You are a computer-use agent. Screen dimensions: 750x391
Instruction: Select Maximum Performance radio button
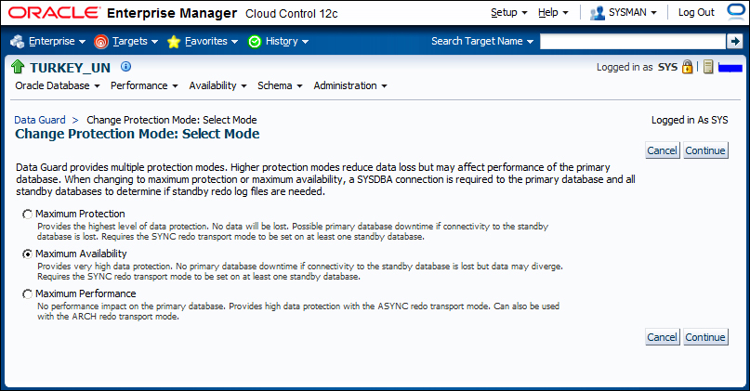pos(27,294)
